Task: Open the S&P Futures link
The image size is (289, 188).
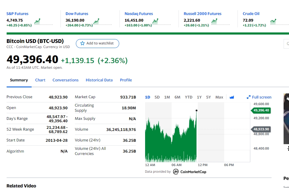Action: point(17,14)
